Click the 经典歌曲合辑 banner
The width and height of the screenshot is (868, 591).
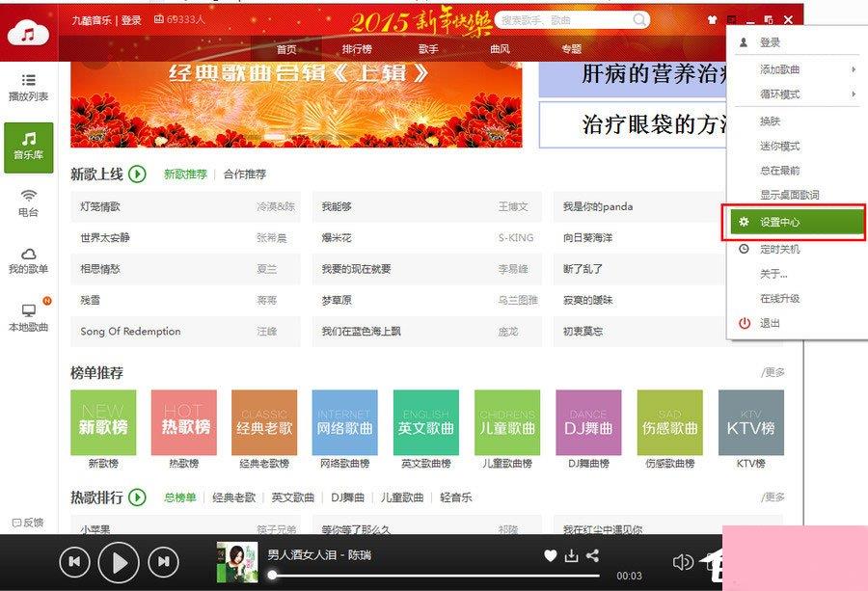(296, 104)
